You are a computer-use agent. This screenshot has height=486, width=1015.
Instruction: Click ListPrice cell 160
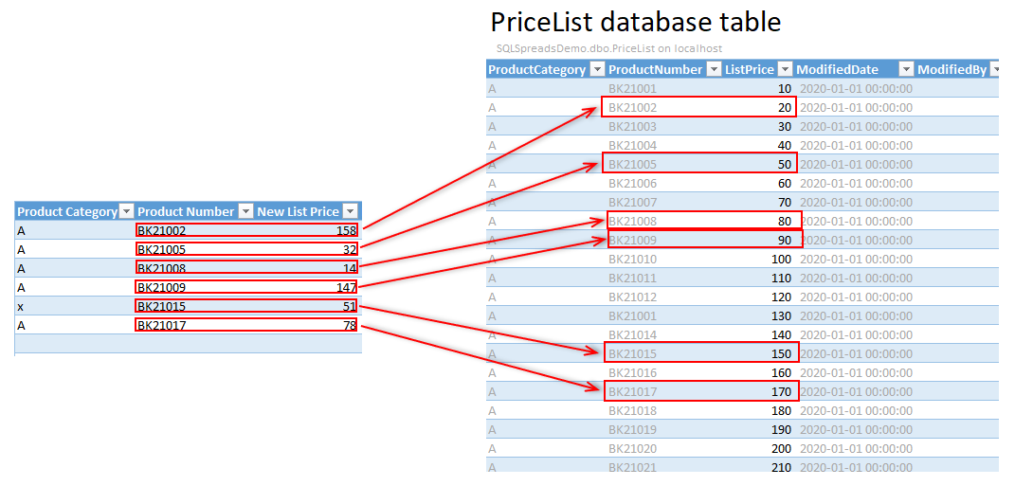781,372
